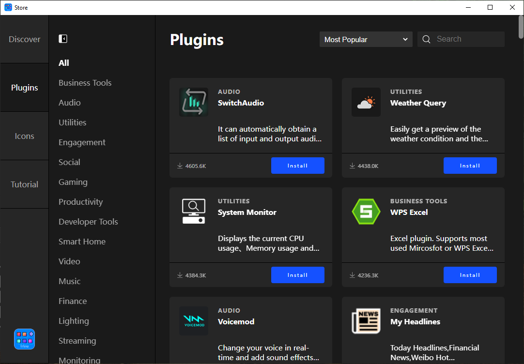This screenshot has height=364, width=524.
Task: Open the Most Popular sort dropdown
Action: point(366,39)
